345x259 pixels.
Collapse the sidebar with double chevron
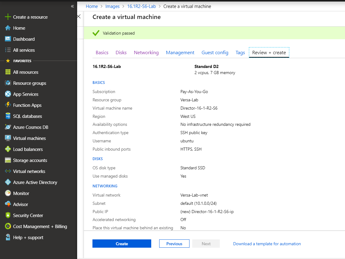[x=72, y=6]
